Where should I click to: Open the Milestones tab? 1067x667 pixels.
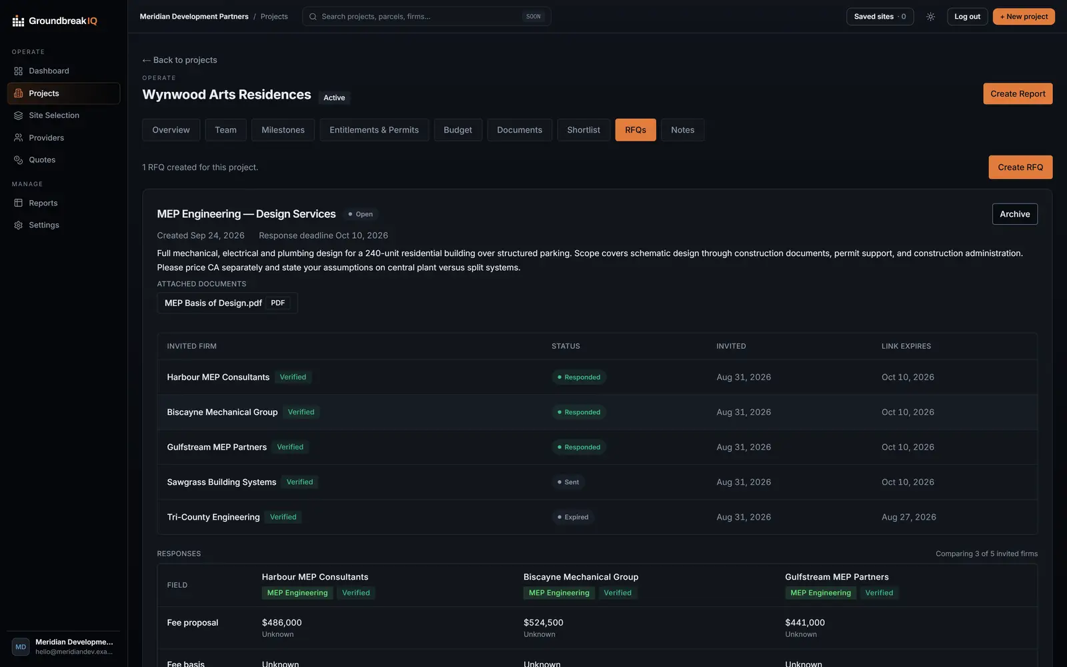pos(283,130)
